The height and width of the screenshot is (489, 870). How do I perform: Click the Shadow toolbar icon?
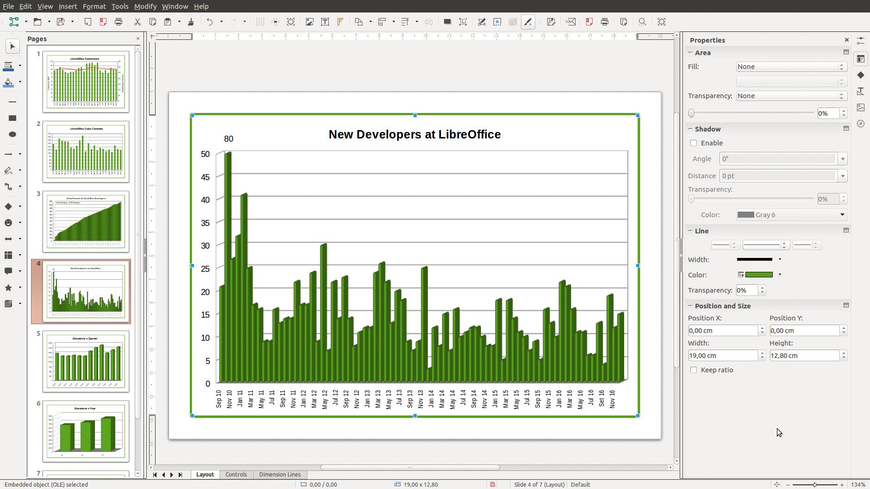(x=447, y=22)
